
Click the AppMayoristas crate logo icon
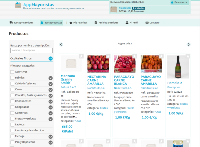(x=18, y=5)
